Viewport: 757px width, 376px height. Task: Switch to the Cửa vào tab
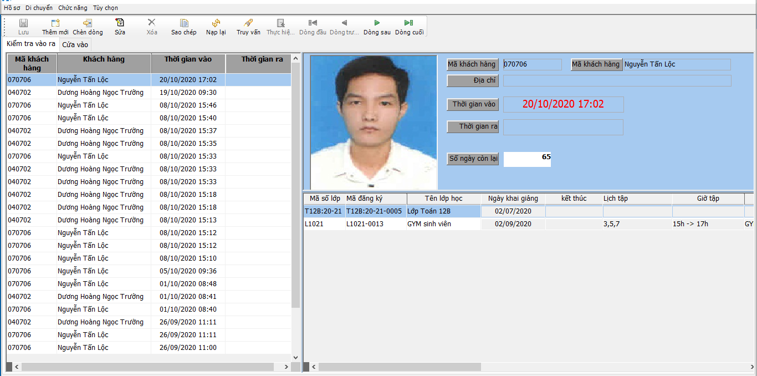[x=75, y=44]
